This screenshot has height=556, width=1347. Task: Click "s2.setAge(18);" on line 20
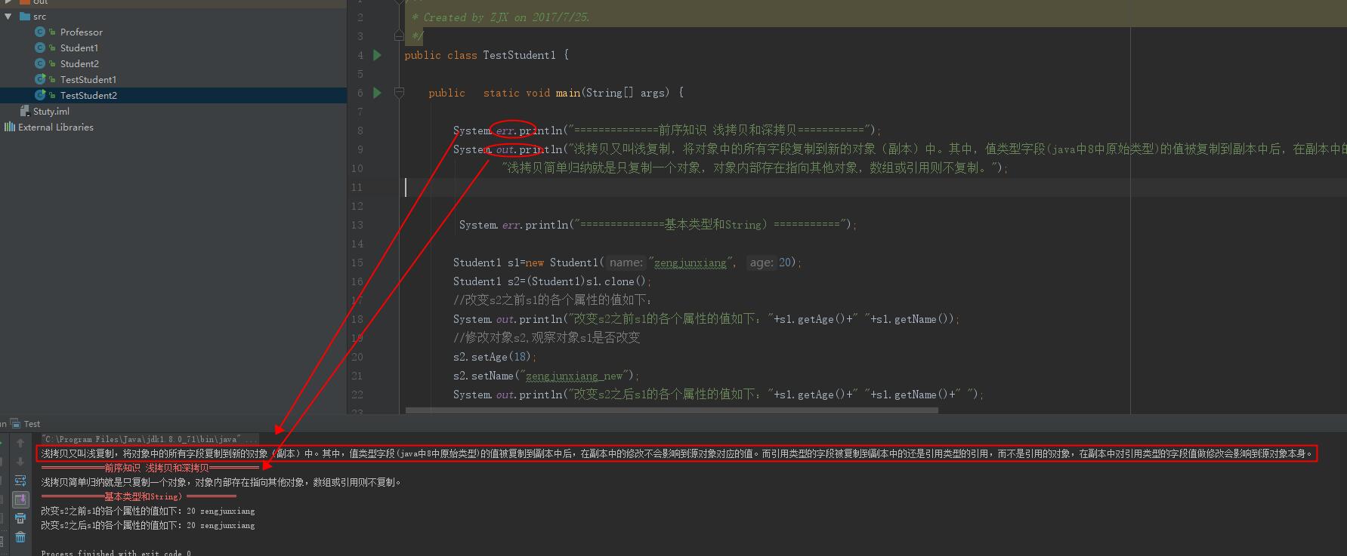[x=494, y=357]
